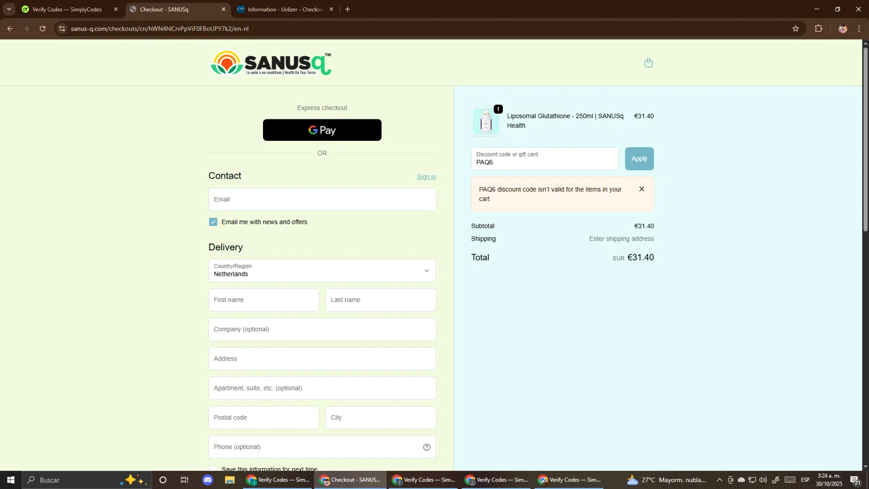Close the Verify Codes — SimplyCodes tab
869x489 pixels.
(x=116, y=9)
